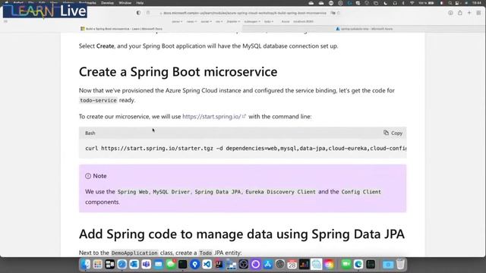Copy the Bash curl command

393,133
